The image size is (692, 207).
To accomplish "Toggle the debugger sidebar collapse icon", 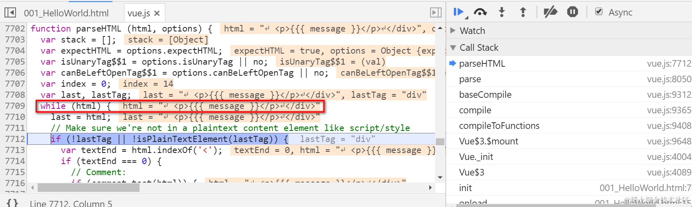I will click(436, 13).
